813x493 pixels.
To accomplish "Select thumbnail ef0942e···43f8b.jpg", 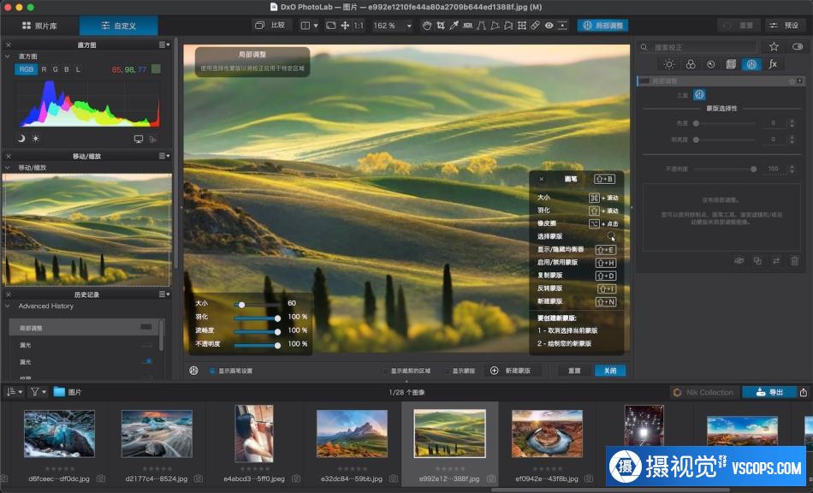I will [x=547, y=433].
